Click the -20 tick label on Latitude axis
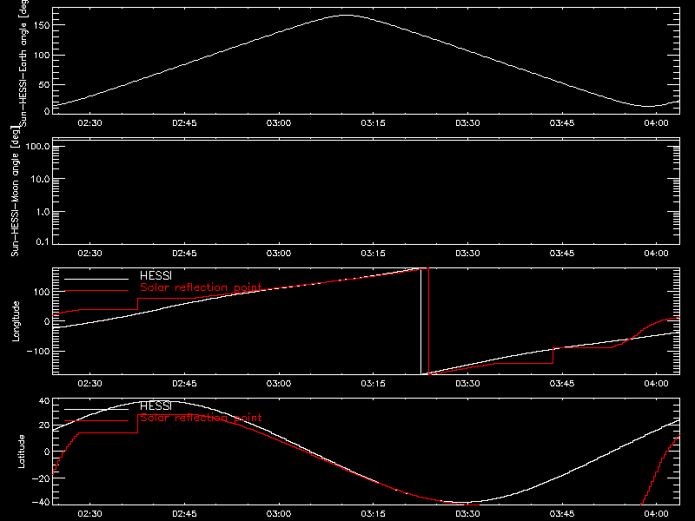Screen dimensions: 695x521 (x=41, y=478)
